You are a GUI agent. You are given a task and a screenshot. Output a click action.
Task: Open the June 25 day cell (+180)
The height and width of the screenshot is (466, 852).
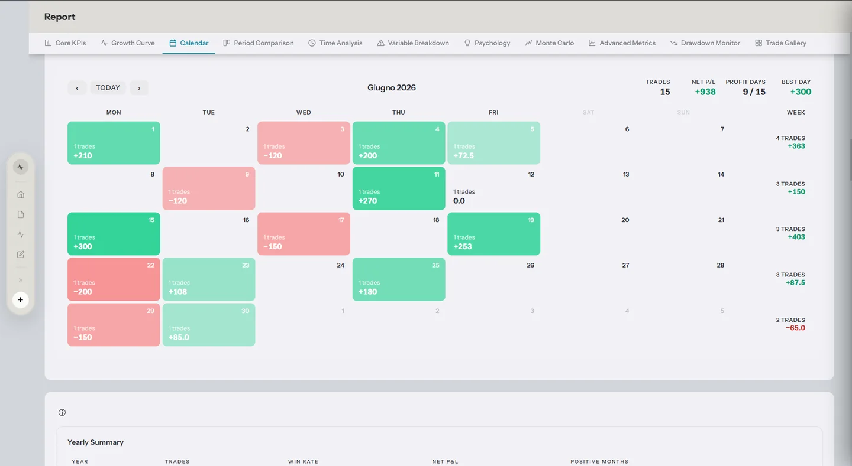[x=399, y=279]
